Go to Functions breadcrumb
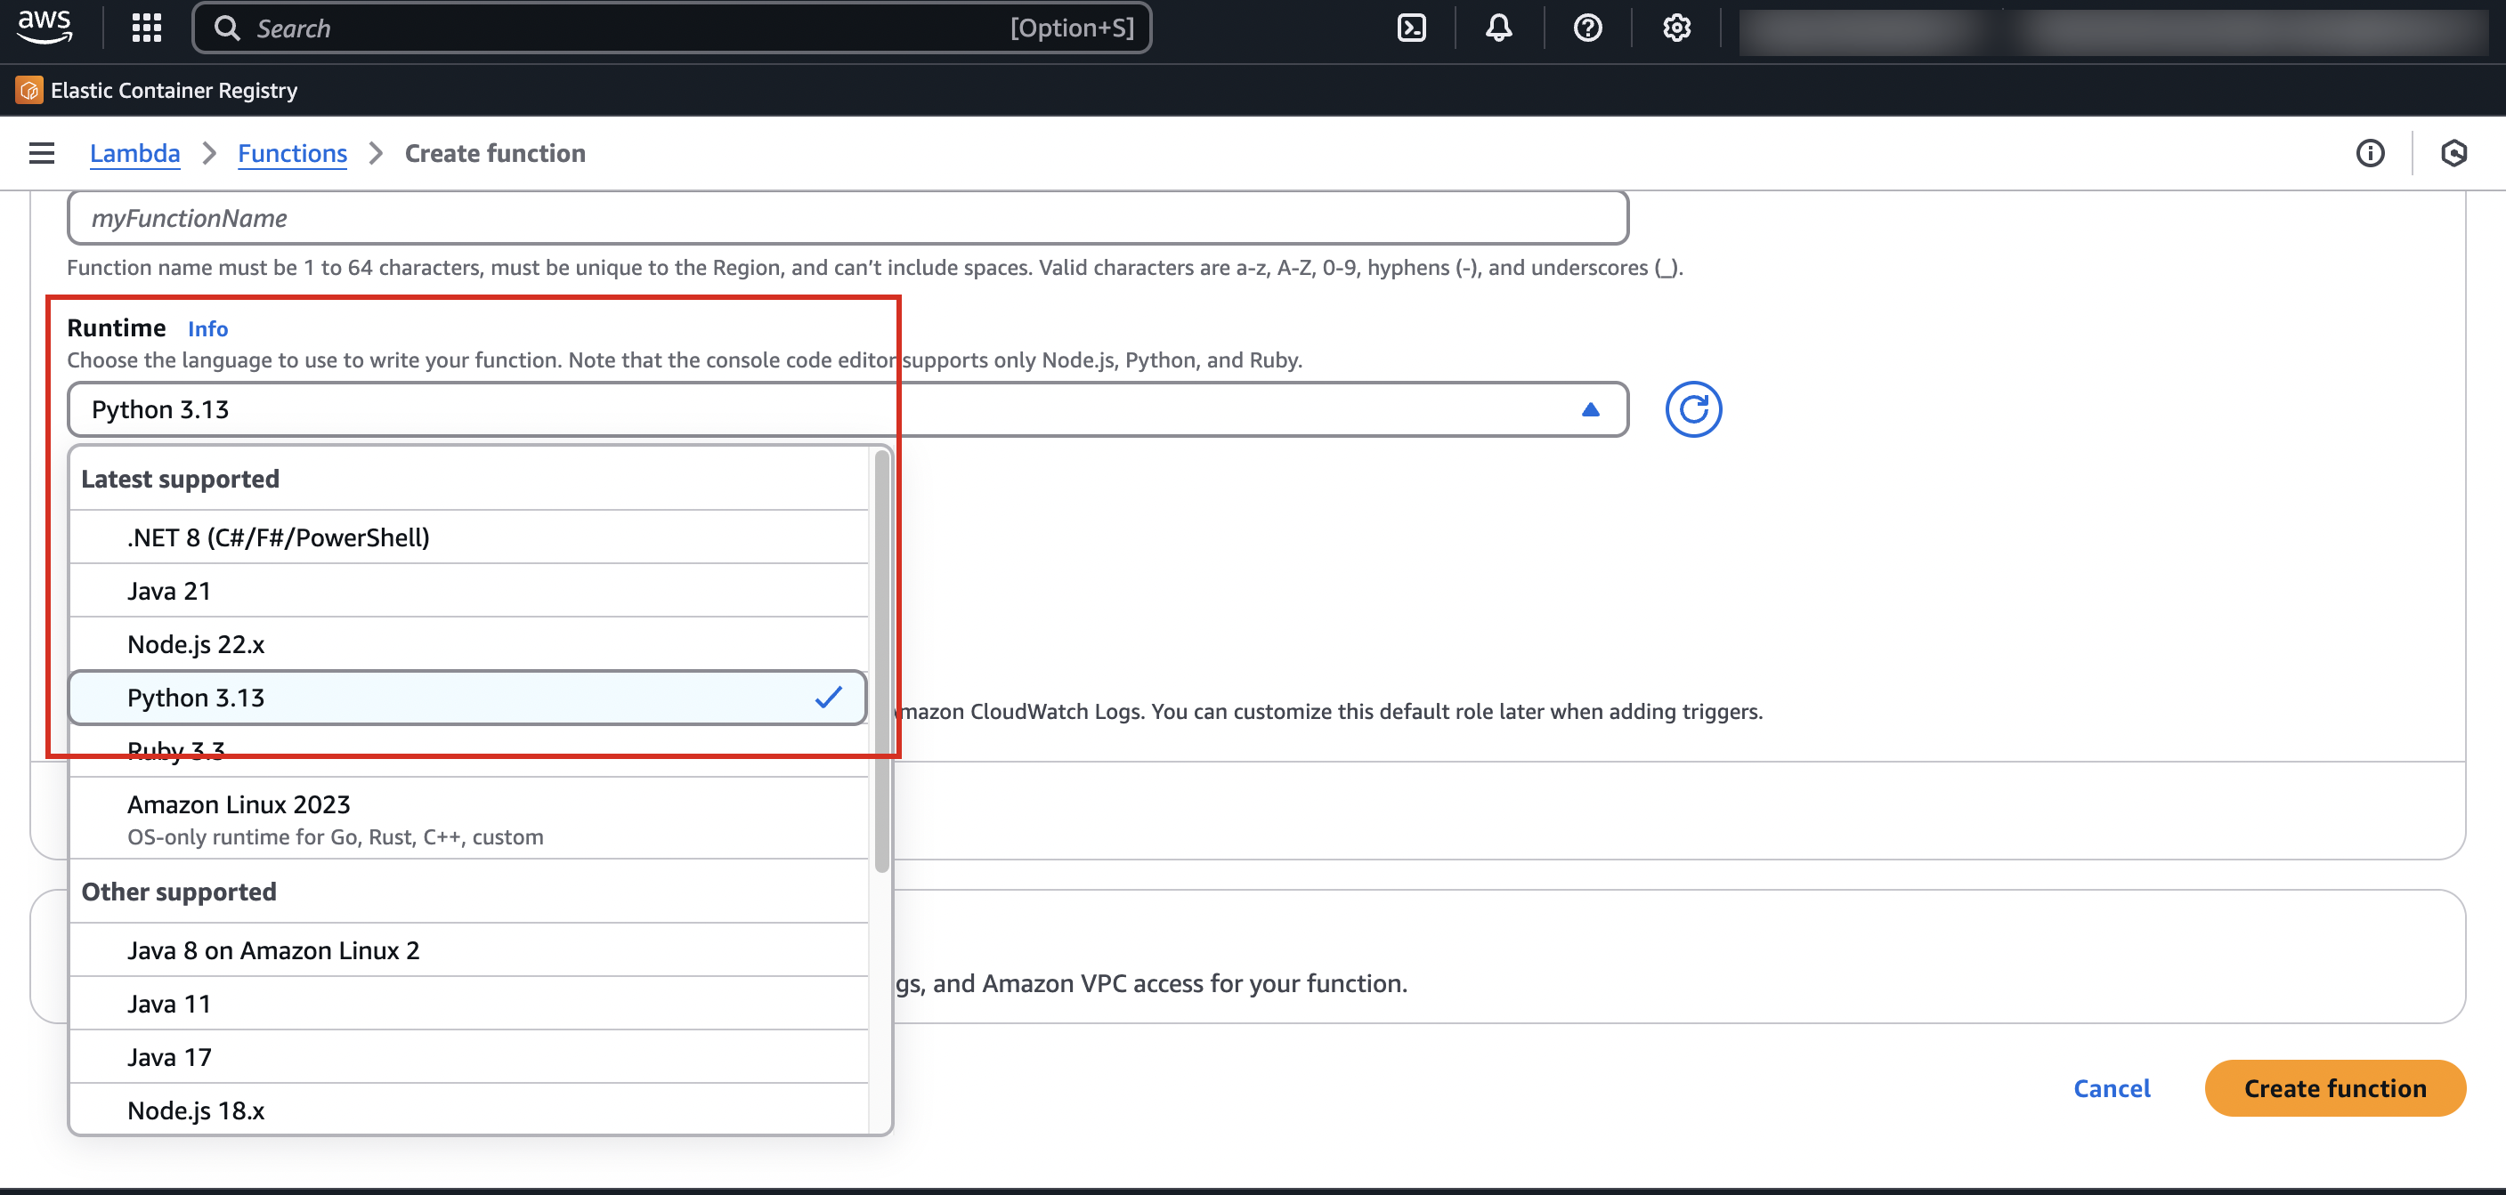Viewport: 2506px width, 1195px height. click(x=293, y=153)
